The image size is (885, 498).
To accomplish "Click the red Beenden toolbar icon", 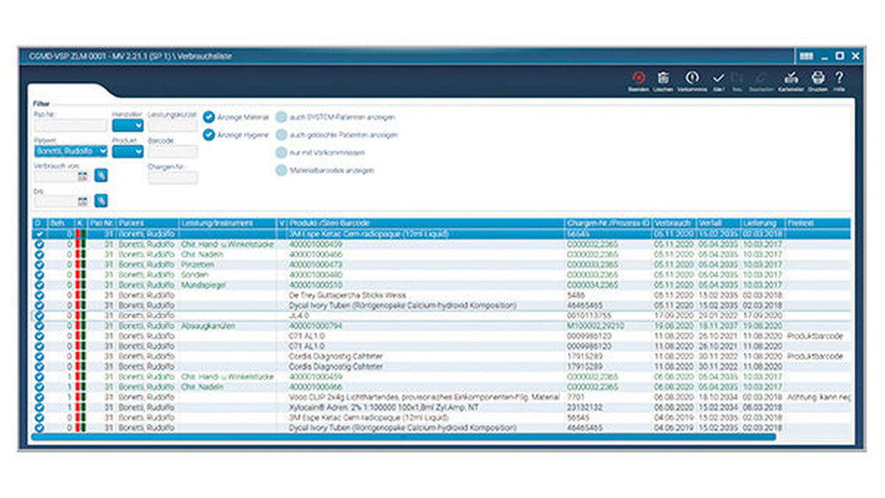I will pos(638,79).
